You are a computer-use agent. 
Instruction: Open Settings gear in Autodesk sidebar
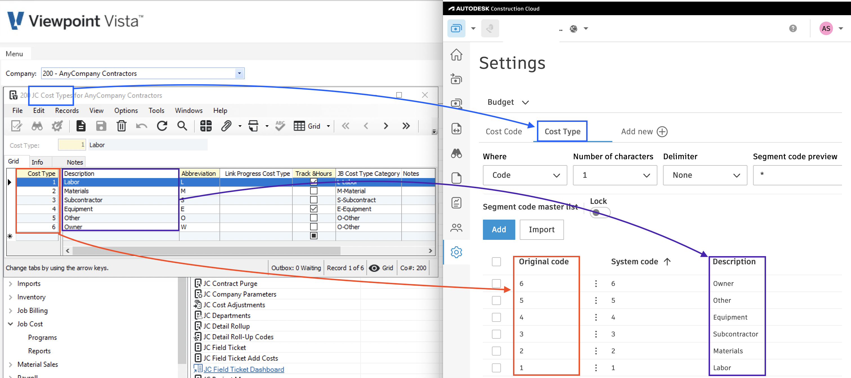(x=456, y=252)
